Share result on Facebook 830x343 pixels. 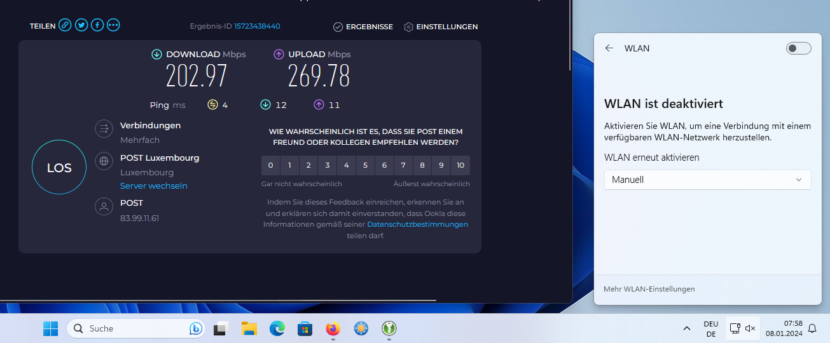(x=97, y=25)
